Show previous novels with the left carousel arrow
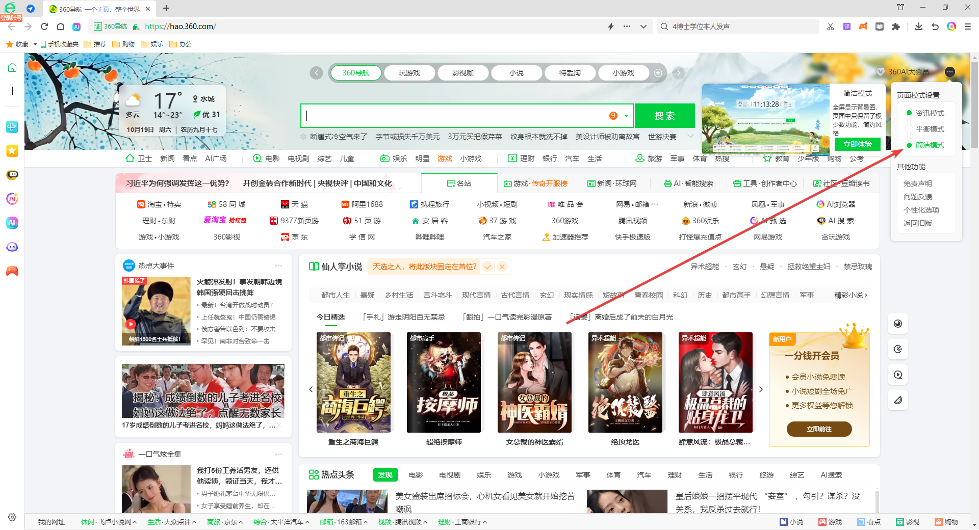Viewport: 979px width, 530px height. tap(311, 389)
